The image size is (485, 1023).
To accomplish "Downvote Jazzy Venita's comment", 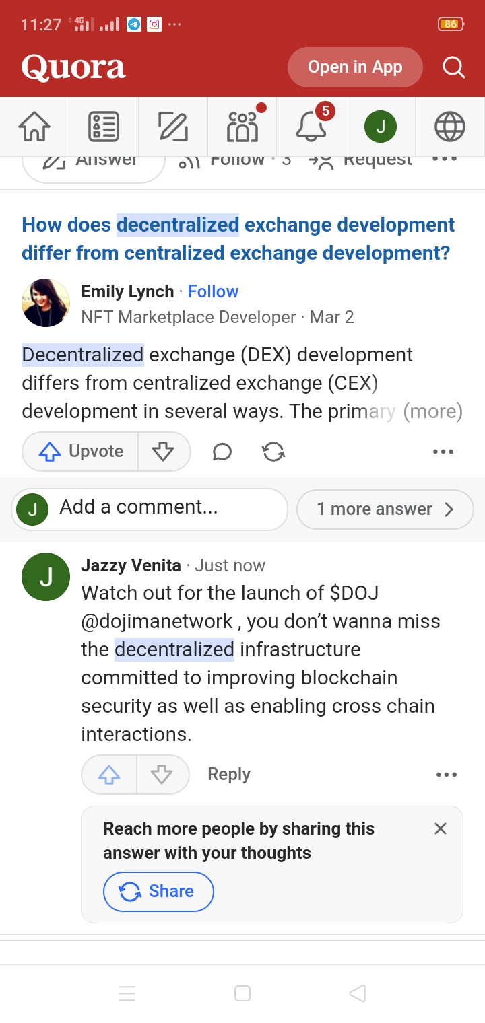I will (162, 775).
